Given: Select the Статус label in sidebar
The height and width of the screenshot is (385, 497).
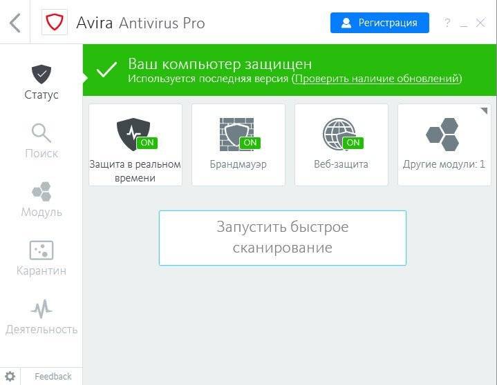Looking at the screenshot, I should (41, 95).
